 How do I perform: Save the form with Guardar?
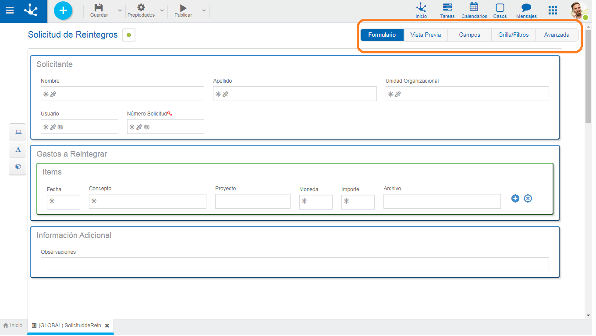(x=99, y=11)
